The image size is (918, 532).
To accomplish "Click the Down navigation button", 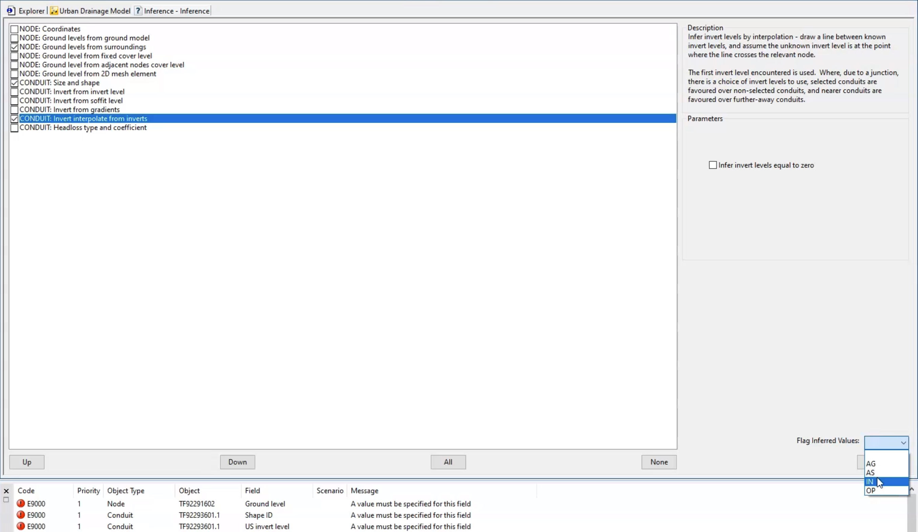I will point(237,462).
